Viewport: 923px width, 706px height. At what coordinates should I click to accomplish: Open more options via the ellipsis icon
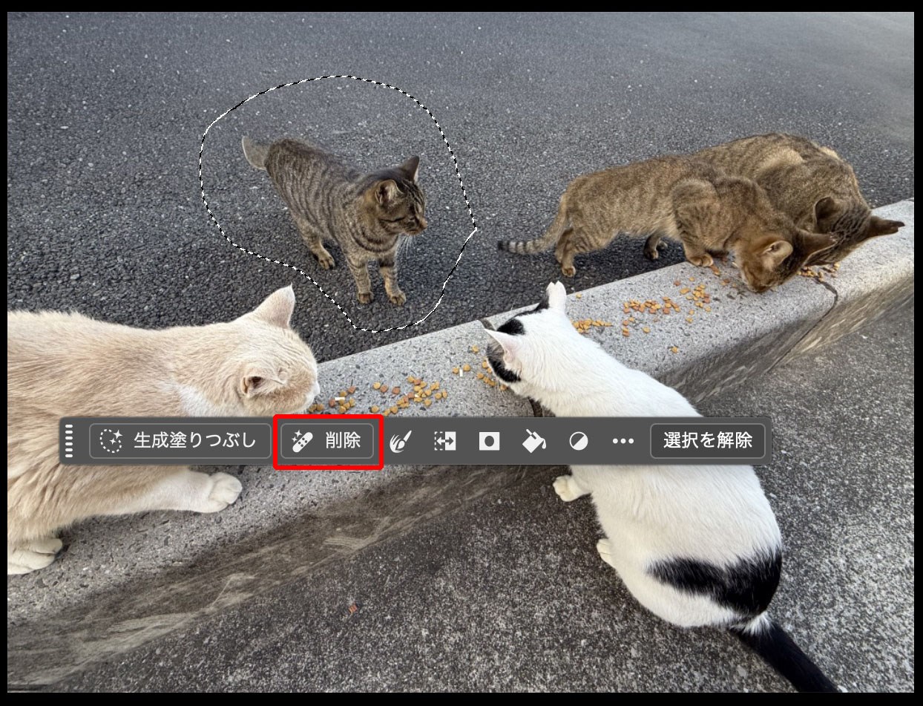click(x=623, y=439)
